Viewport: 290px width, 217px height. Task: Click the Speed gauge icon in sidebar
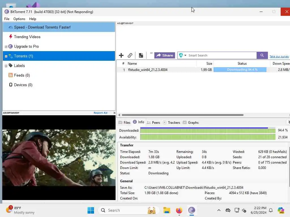tap(11, 27)
